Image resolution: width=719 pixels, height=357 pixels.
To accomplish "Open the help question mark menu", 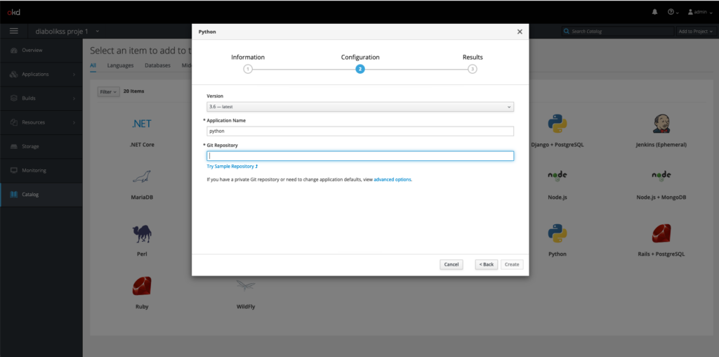I will click(x=673, y=12).
